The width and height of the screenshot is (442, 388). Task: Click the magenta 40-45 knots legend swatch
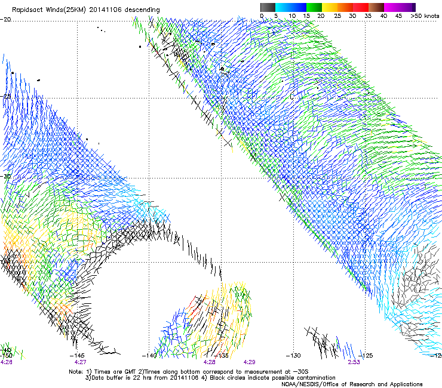pyautogui.click(x=392, y=7)
